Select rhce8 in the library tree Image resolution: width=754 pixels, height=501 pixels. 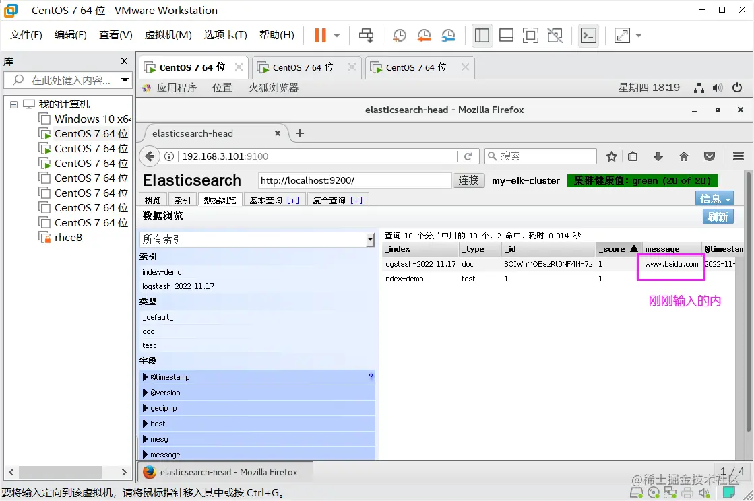click(x=68, y=237)
